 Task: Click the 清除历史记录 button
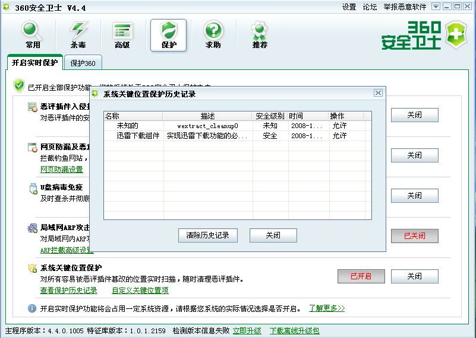tap(207, 235)
